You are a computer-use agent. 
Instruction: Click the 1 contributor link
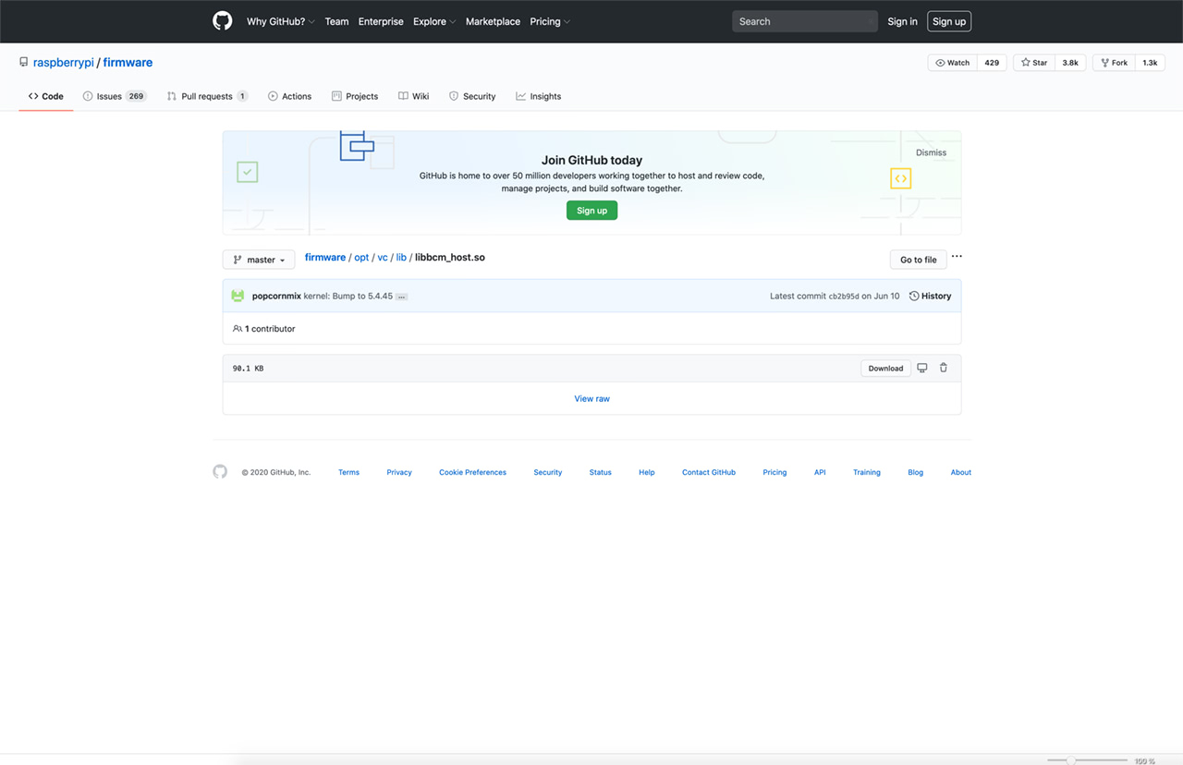pos(264,329)
